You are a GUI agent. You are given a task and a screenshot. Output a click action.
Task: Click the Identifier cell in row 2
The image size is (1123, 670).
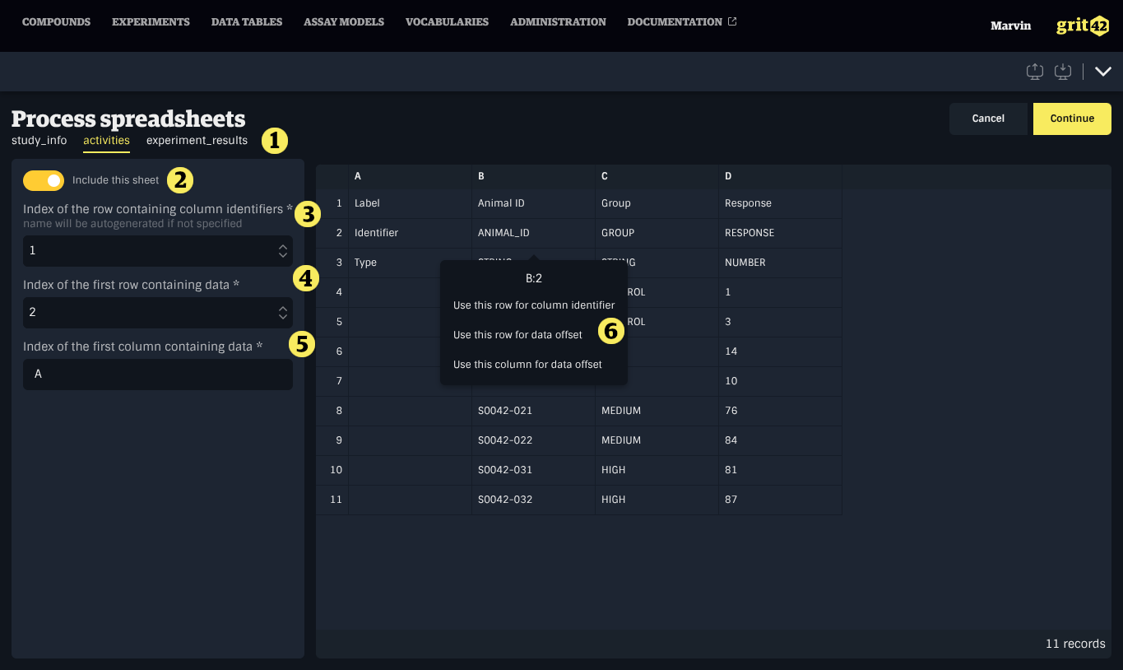click(411, 233)
